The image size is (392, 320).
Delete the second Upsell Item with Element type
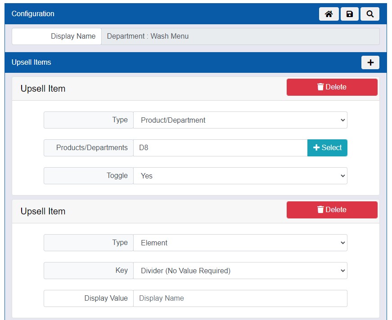click(x=332, y=210)
